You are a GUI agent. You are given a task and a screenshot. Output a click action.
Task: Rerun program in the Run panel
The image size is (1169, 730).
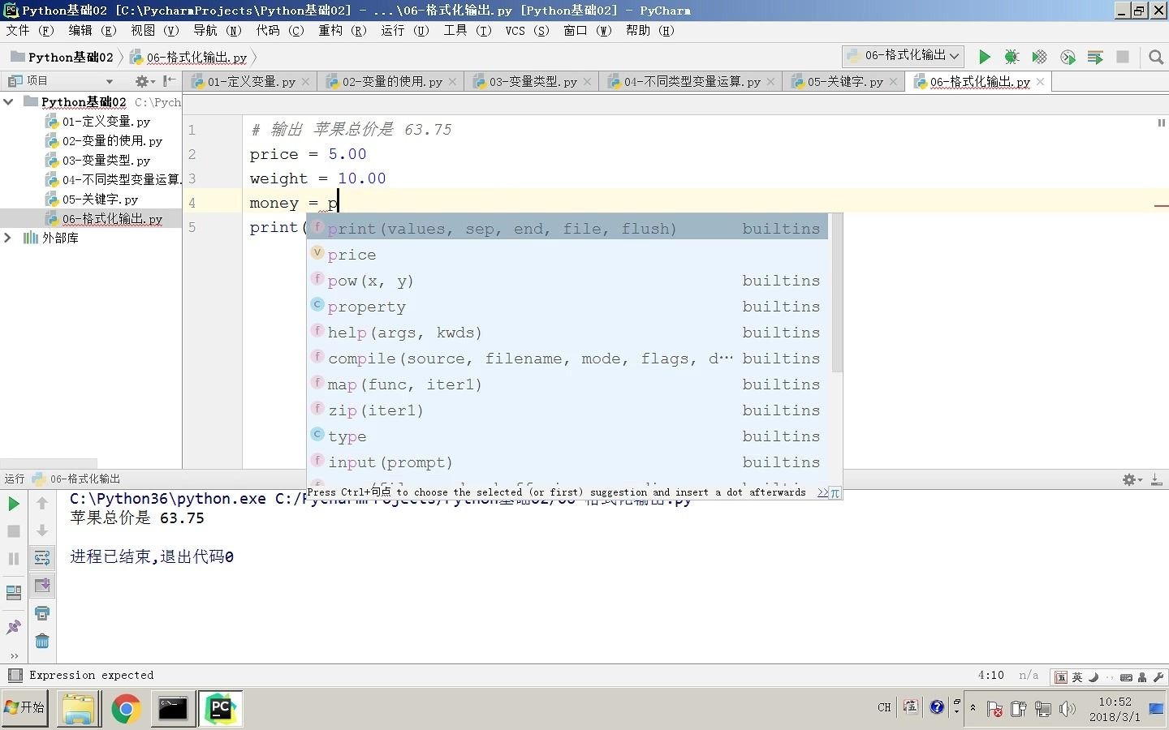pyautogui.click(x=14, y=504)
